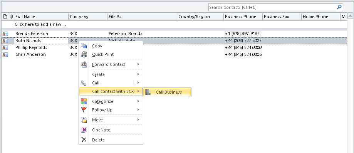
Task: Click the Quick Print printer icon
Action: pos(84,54)
